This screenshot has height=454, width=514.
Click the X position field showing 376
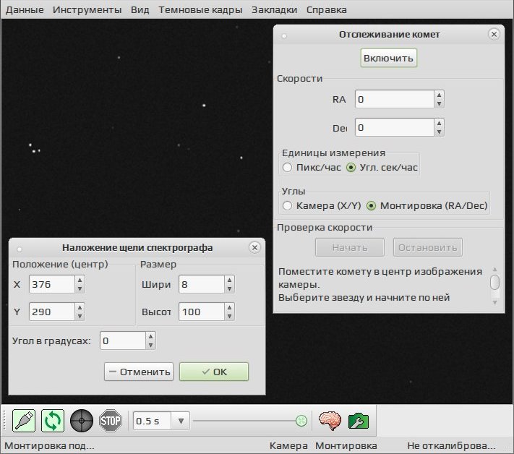[x=52, y=284]
